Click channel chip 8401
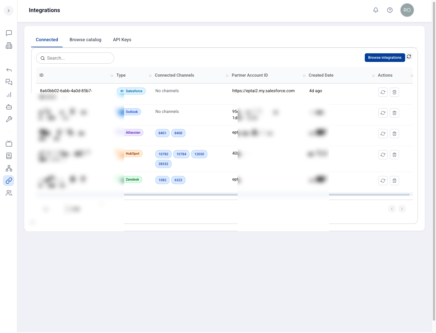The width and height of the screenshot is (436, 333). [162, 133]
